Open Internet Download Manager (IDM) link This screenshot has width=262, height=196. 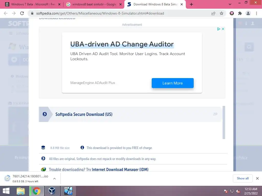(120, 169)
